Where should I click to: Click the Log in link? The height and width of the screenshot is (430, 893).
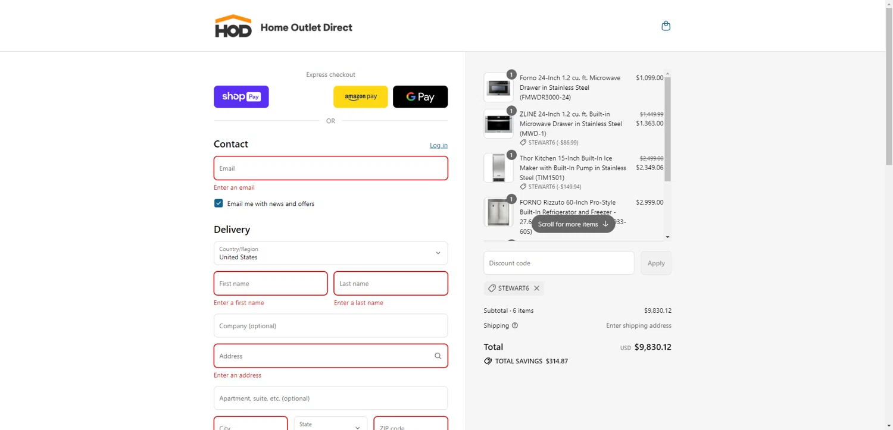pos(439,145)
